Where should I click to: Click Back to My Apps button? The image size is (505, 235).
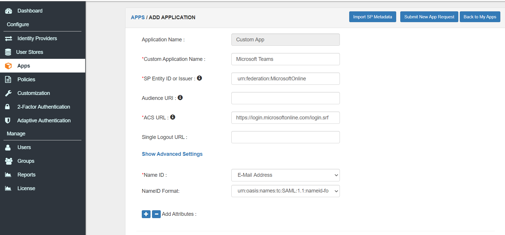(480, 17)
